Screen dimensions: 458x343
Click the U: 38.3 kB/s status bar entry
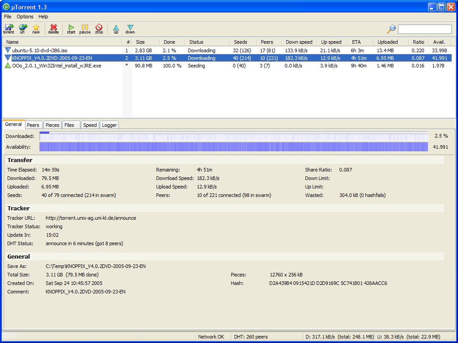409,337
